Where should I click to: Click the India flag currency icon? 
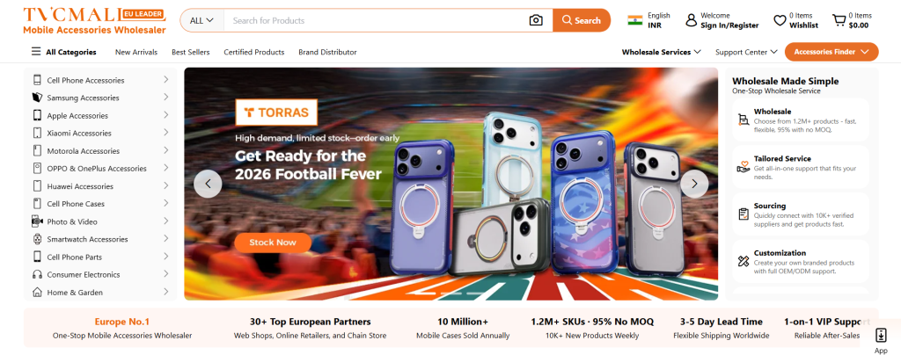(x=634, y=20)
